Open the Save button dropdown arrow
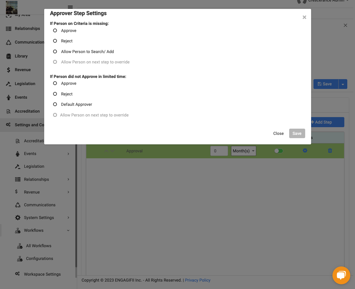Image resolution: width=355 pixels, height=289 pixels. coord(343,84)
